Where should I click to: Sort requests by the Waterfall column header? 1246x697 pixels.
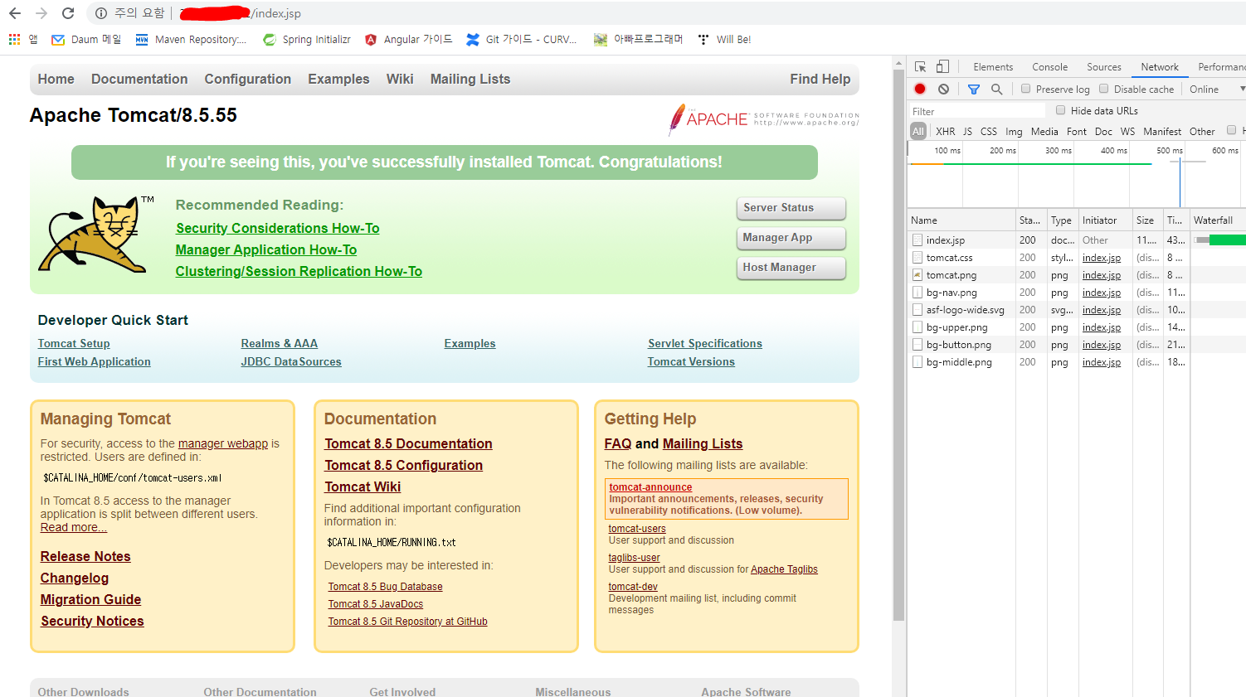(x=1218, y=220)
